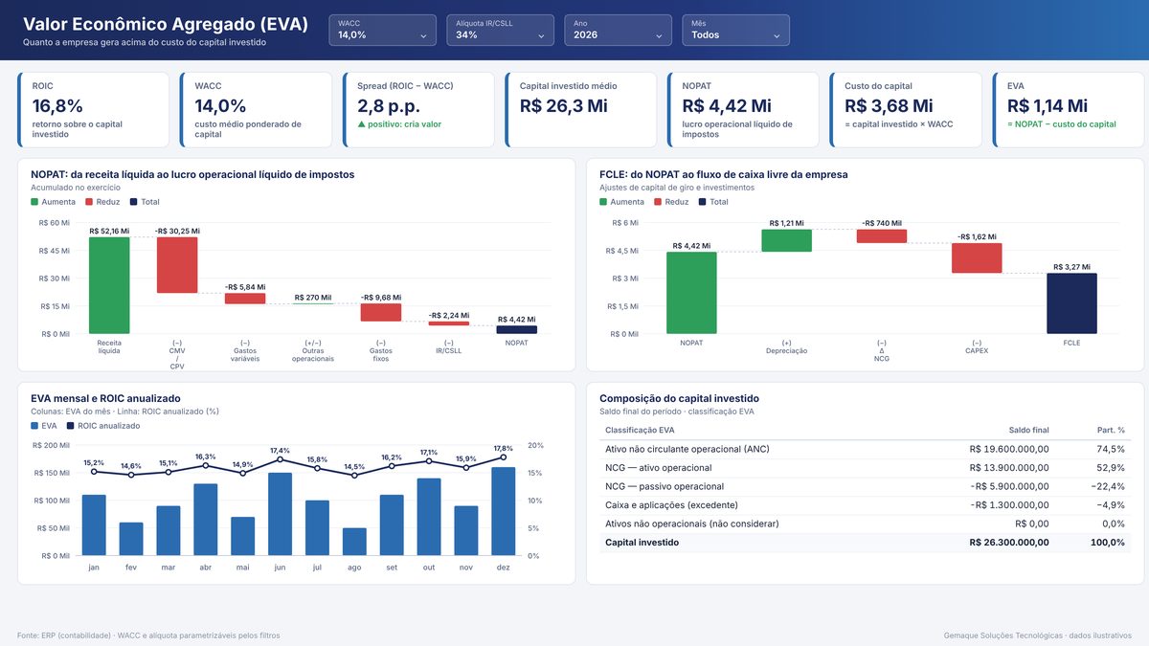
Task: Toggle the Total legend in NOPAT chart
Action: click(145, 202)
